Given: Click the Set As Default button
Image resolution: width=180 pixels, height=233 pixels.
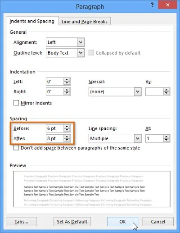Looking at the screenshot, I should 72,222.
